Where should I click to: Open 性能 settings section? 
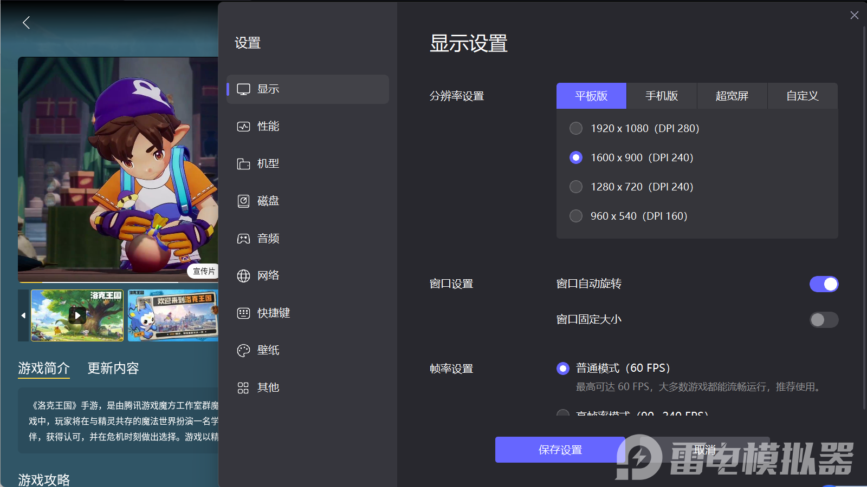tap(308, 127)
